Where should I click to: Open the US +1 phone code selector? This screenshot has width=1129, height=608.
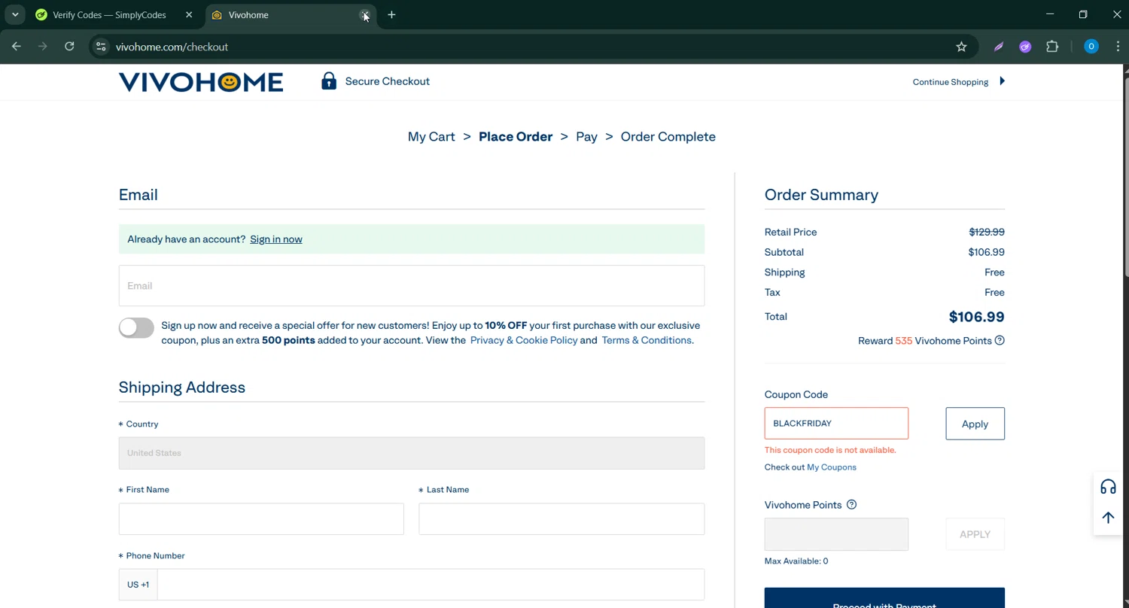(x=138, y=585)
